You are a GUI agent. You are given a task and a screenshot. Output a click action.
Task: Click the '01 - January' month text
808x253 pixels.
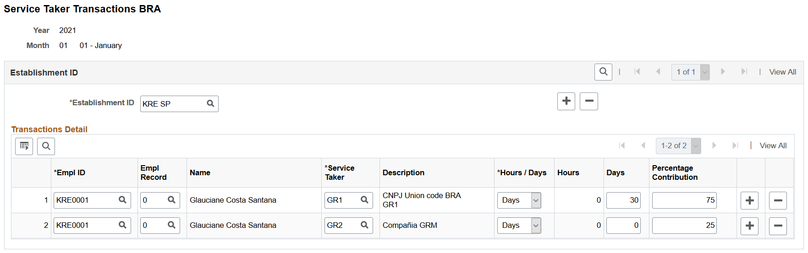(x=100, y=46)
